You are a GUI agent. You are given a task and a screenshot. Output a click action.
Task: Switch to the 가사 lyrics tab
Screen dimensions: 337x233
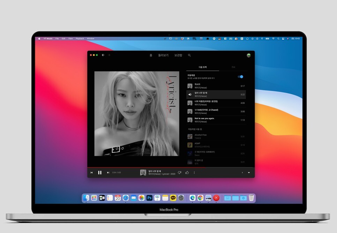coord(233,67)
